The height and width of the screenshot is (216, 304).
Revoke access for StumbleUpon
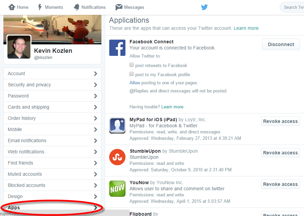pyautogui.click(x=280, y=153)
